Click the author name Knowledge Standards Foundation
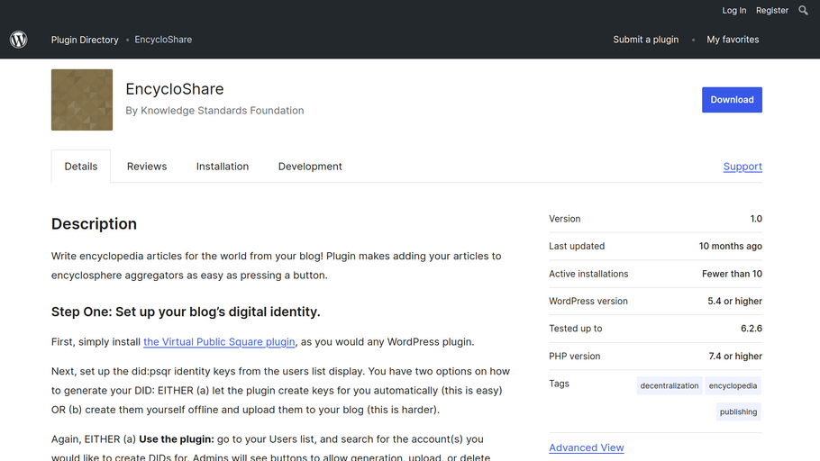820x461 pixels. [223, 111]
